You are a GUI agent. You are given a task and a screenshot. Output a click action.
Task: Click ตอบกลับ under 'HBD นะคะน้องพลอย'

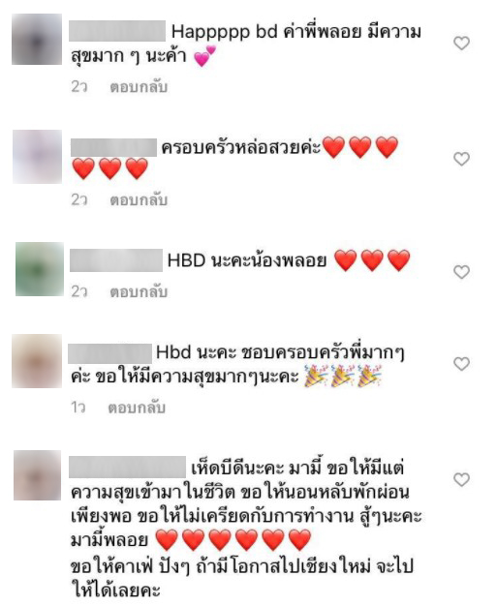(139, 291)
